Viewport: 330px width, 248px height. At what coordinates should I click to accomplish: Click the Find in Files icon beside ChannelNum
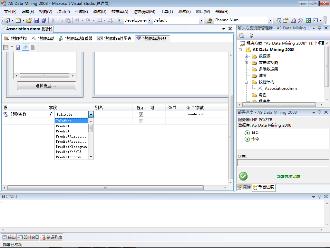(x=209, y=20)
